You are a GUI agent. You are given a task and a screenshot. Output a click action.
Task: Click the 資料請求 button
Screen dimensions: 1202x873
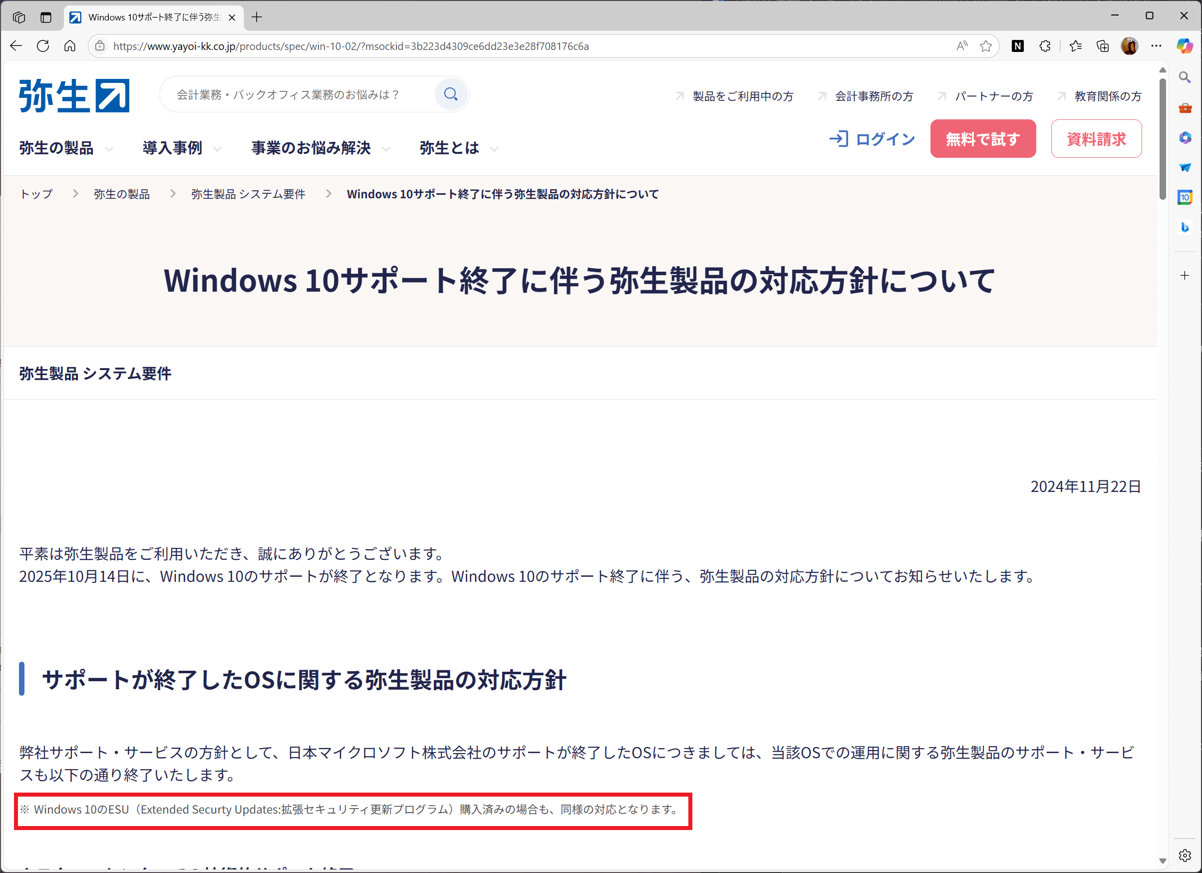(1096, 139)
